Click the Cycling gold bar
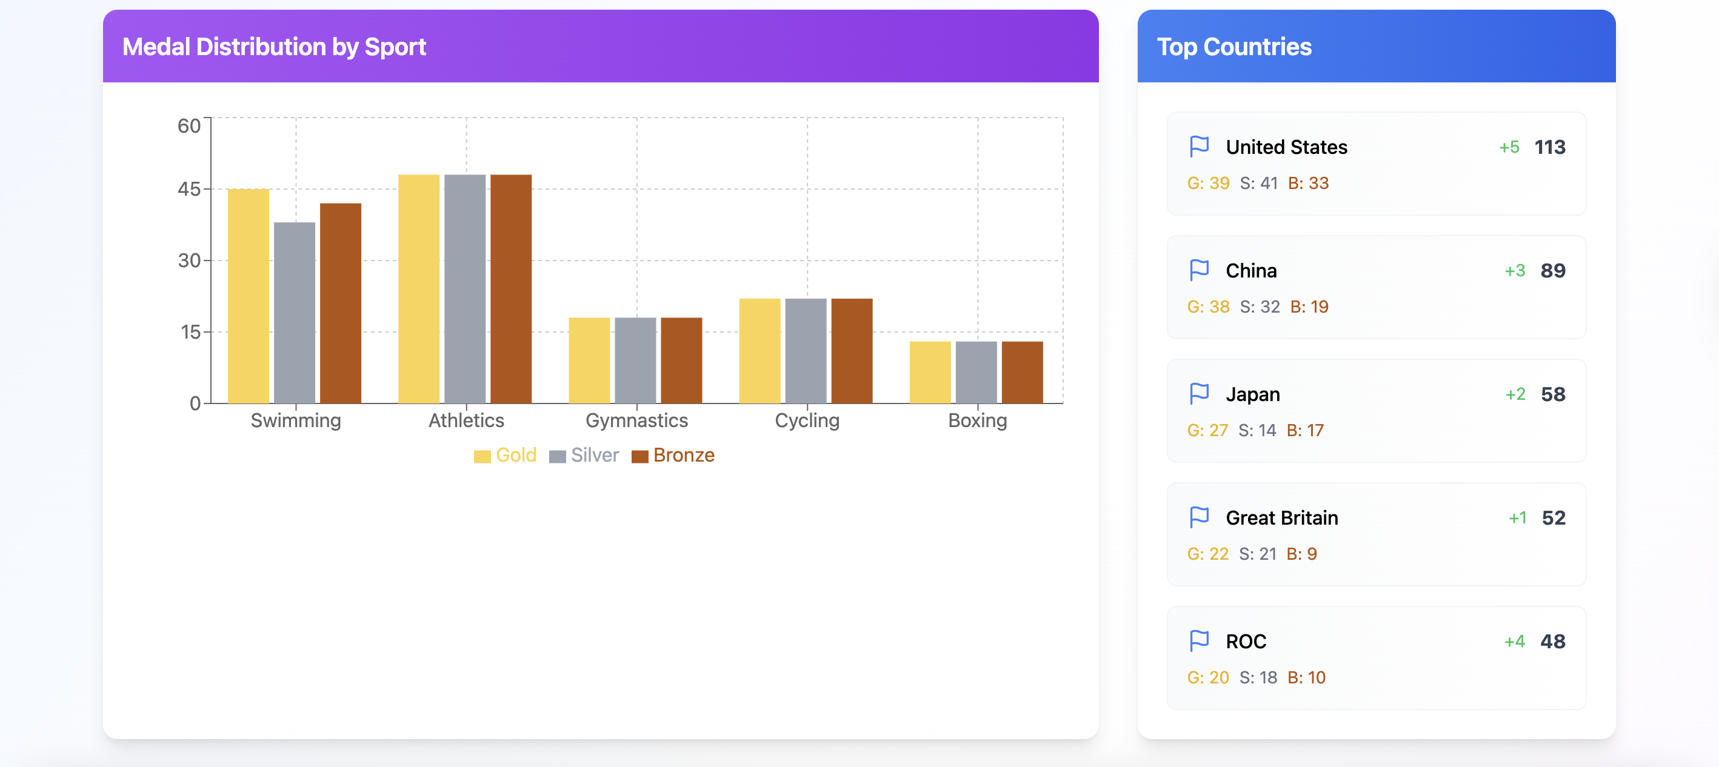Viewport: 1719px width, 767px height. 759,351
